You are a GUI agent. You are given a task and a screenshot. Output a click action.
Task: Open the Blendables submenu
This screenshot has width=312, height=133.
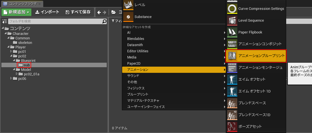tap(174, 39)
